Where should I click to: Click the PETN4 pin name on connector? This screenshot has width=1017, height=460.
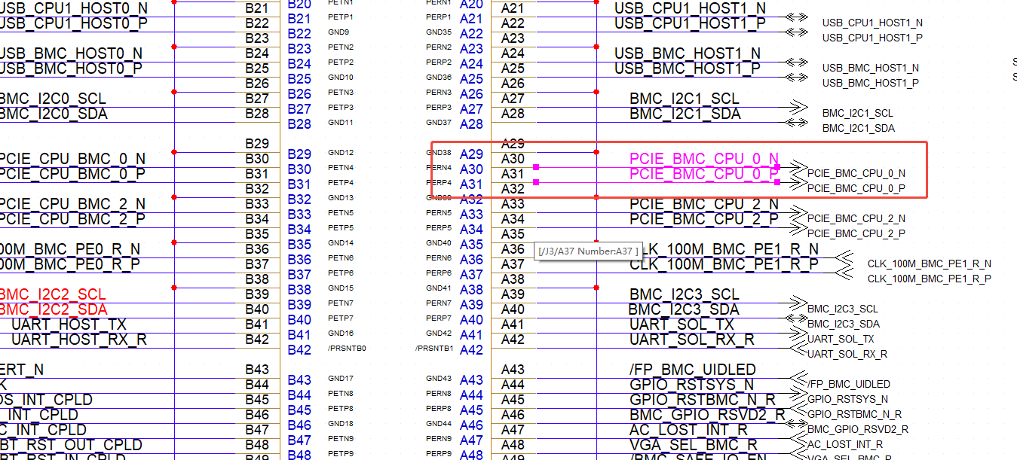coord(341,167)
